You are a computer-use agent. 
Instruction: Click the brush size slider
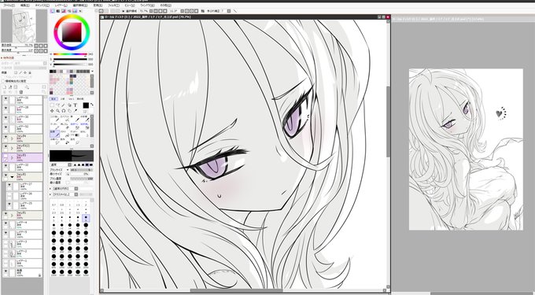point(82,170)
